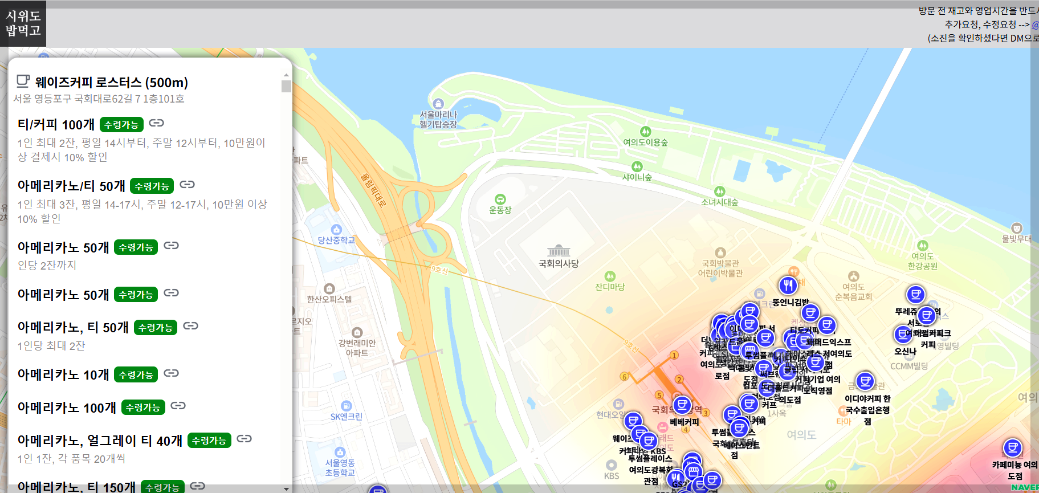Select the 오신나 cafe marker
Image resolution: width=1039 pixels, height=493 pixels.
pos(903,335)
